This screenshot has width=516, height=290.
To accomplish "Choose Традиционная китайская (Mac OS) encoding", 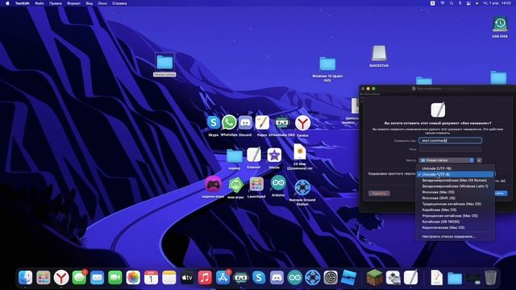I will point(455,204).
